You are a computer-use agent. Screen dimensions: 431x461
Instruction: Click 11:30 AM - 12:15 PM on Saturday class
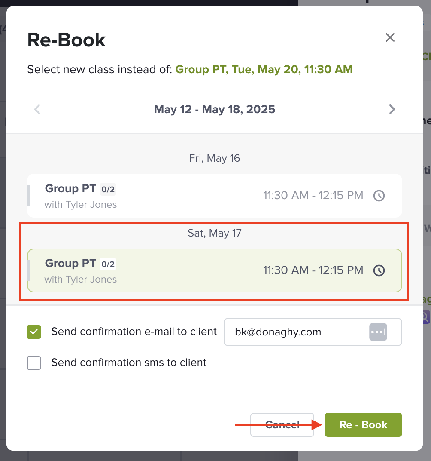pos(313,270)
